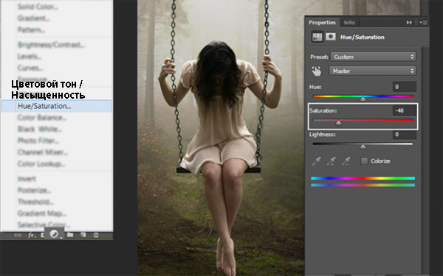Choose Curves... from the menu
The image size is (443, 276).
tap(30, 68)
